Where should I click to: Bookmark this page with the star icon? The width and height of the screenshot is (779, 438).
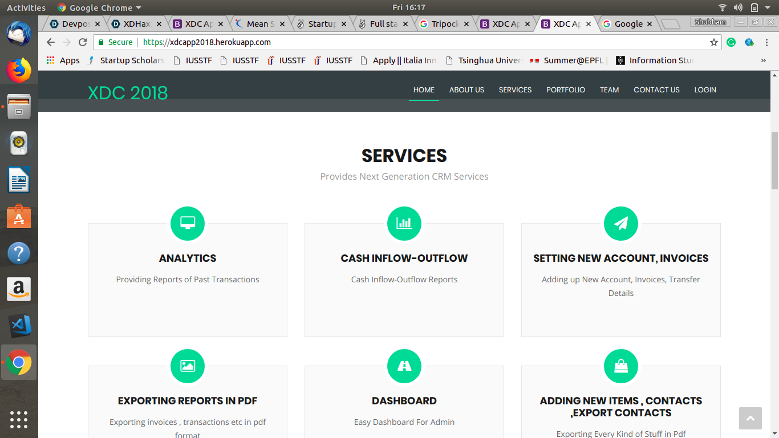click(713, 42)
